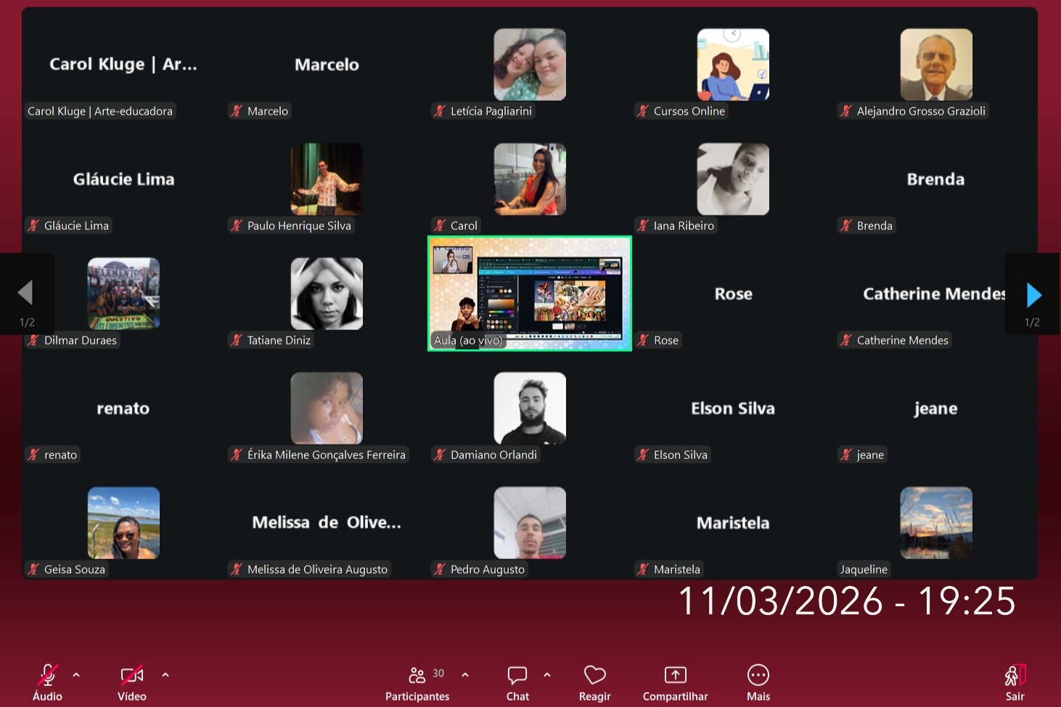The height and width of the screenshot is (707, 1061).
Task: Click muted mic icon beside Geisa Souza
Action: [33, 569]
